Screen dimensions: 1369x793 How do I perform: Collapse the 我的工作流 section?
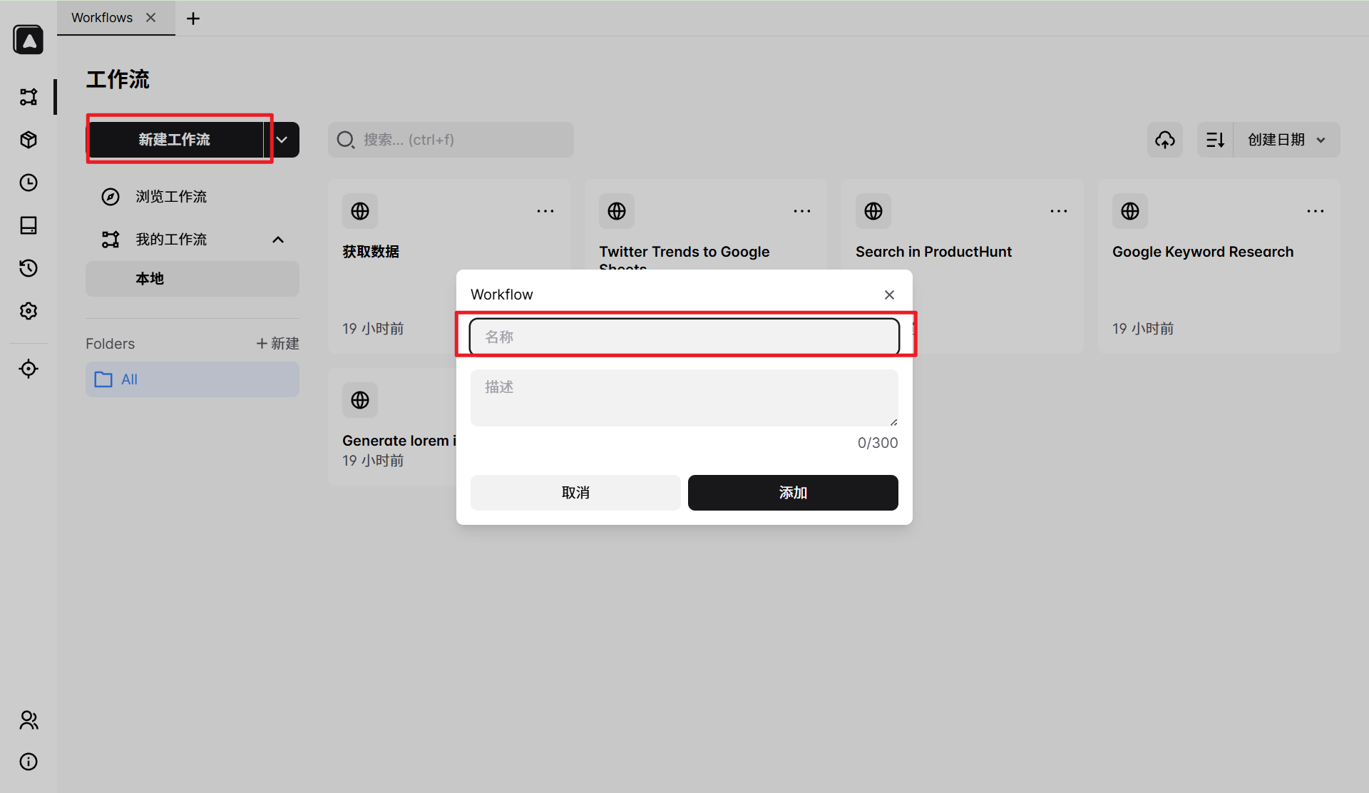point(278,240)
